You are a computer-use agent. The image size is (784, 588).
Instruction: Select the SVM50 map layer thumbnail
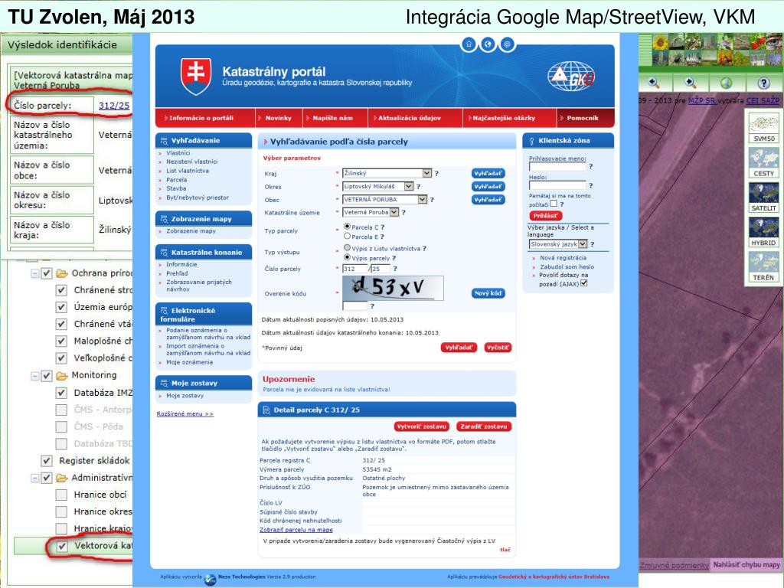[763, 129]
